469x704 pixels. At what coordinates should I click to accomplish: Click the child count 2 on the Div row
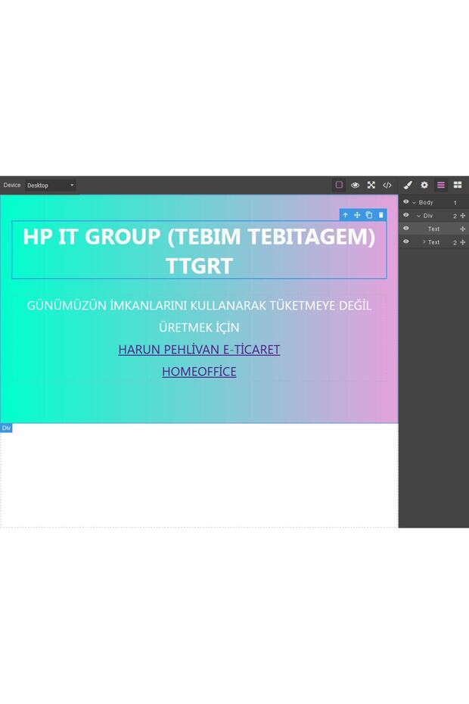[455, 216]
